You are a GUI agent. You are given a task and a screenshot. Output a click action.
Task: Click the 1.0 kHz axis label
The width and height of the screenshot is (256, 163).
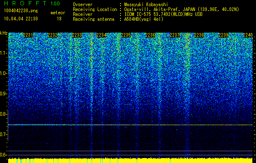[4, 73]
